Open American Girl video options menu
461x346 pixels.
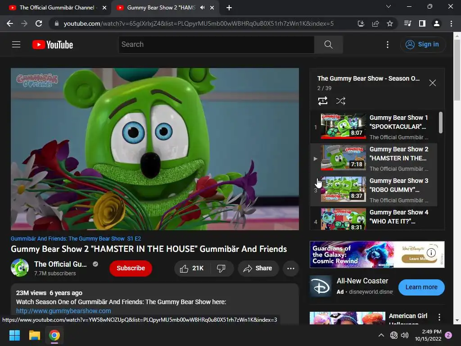pos(439,317)
